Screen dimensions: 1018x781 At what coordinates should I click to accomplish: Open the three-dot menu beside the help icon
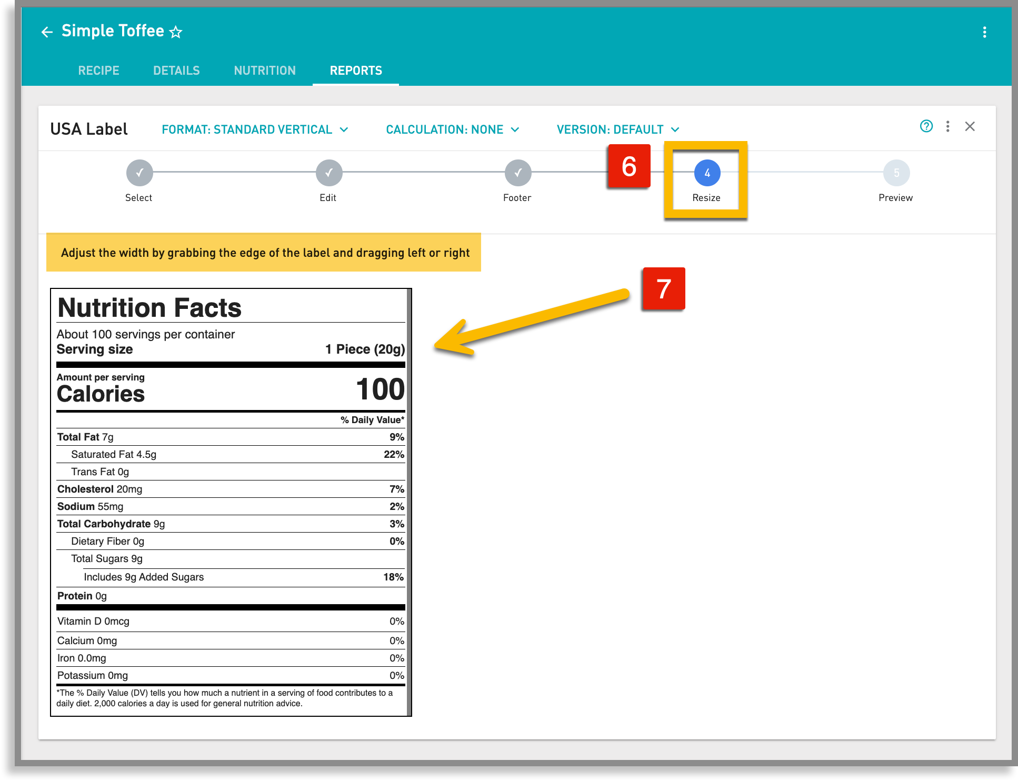[948, 126]
